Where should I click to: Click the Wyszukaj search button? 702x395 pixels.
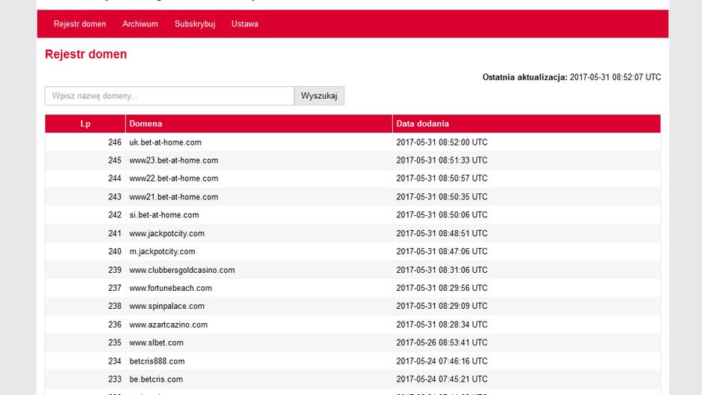pyautogui.click(x=319, y=96)
